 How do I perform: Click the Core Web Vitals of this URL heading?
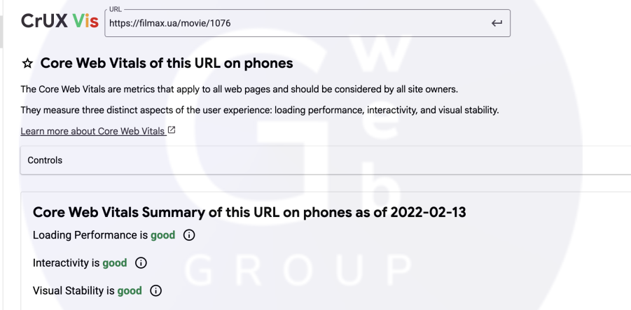coord(167,64)
